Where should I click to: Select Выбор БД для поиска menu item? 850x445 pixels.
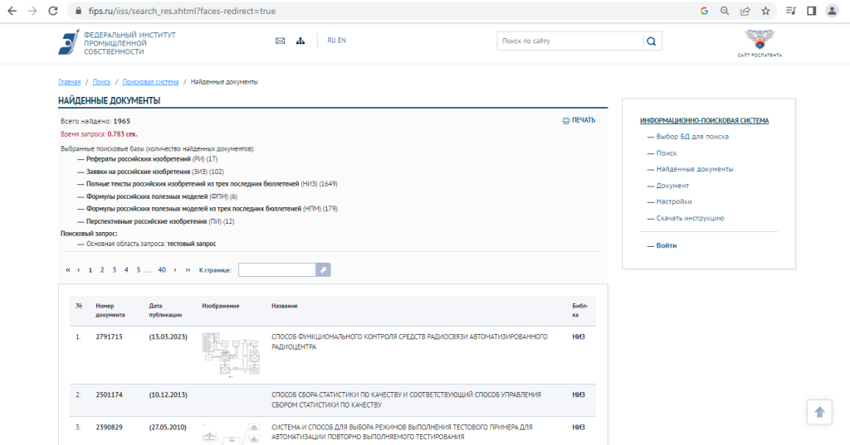coord(691,137)
